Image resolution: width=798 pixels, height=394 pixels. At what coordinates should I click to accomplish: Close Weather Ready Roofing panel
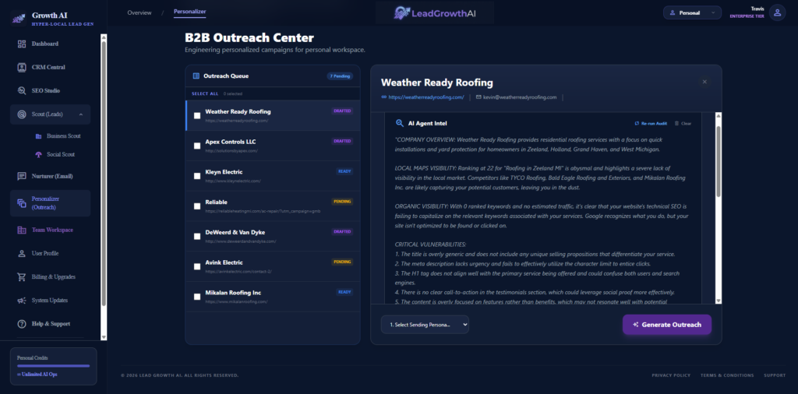704,82
